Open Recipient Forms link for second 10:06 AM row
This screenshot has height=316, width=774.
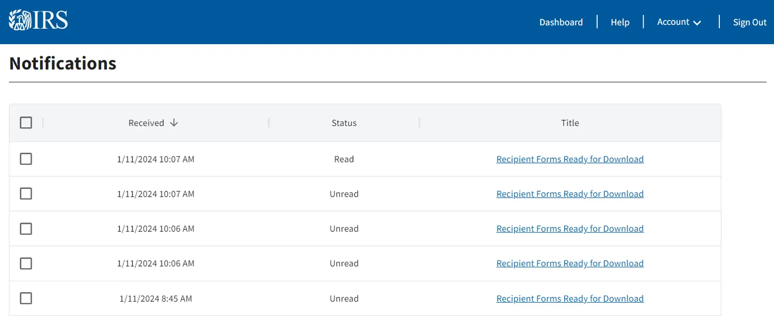point(570,264)
